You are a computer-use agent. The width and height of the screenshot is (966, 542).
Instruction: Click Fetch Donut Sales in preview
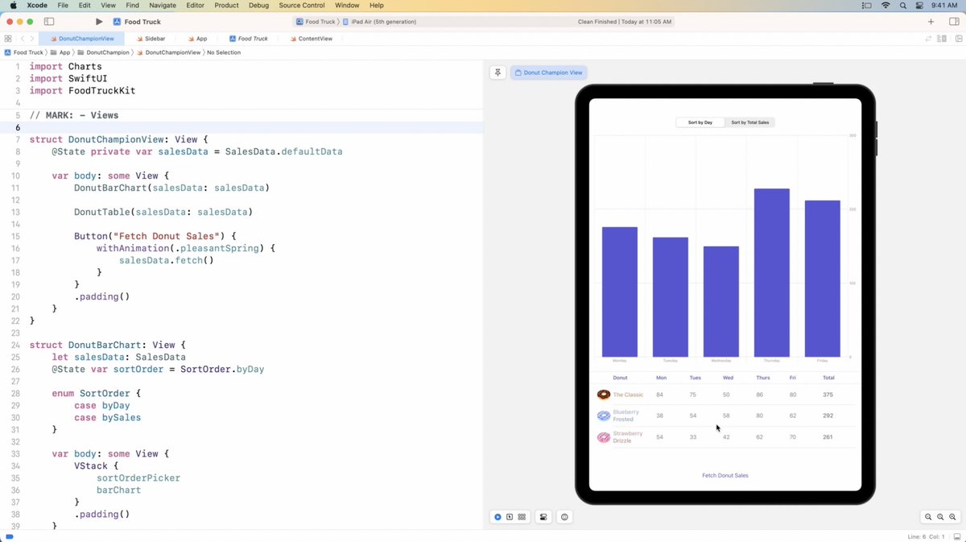724,475
